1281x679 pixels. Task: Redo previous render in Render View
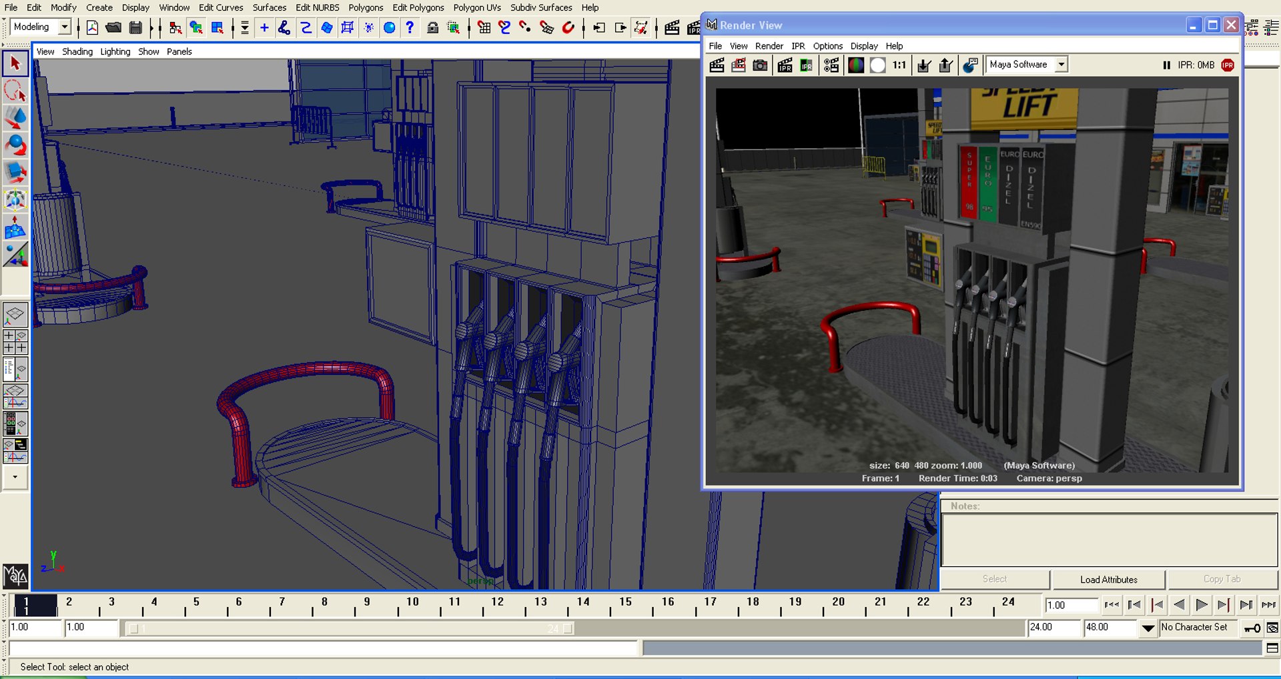pos(717,65)
